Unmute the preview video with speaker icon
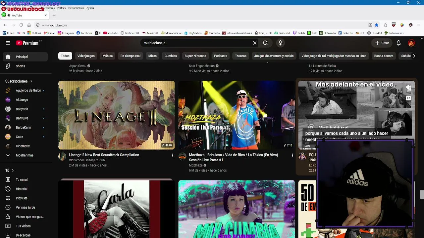Image resolution: width=424 pixels, height=238 pixels. [408, 88]
